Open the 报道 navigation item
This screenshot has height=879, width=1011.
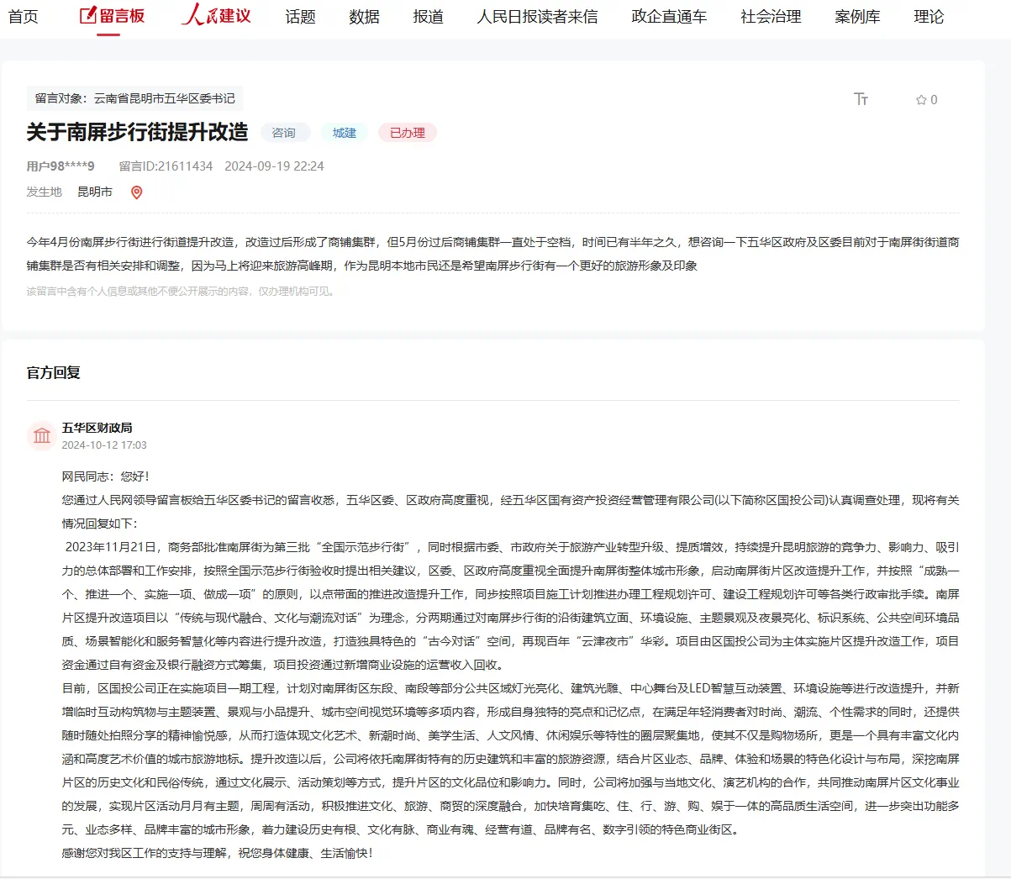click(428, 17)
